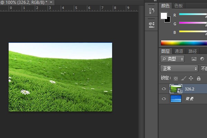Select the 326.2 layer thumbnail

176,89
